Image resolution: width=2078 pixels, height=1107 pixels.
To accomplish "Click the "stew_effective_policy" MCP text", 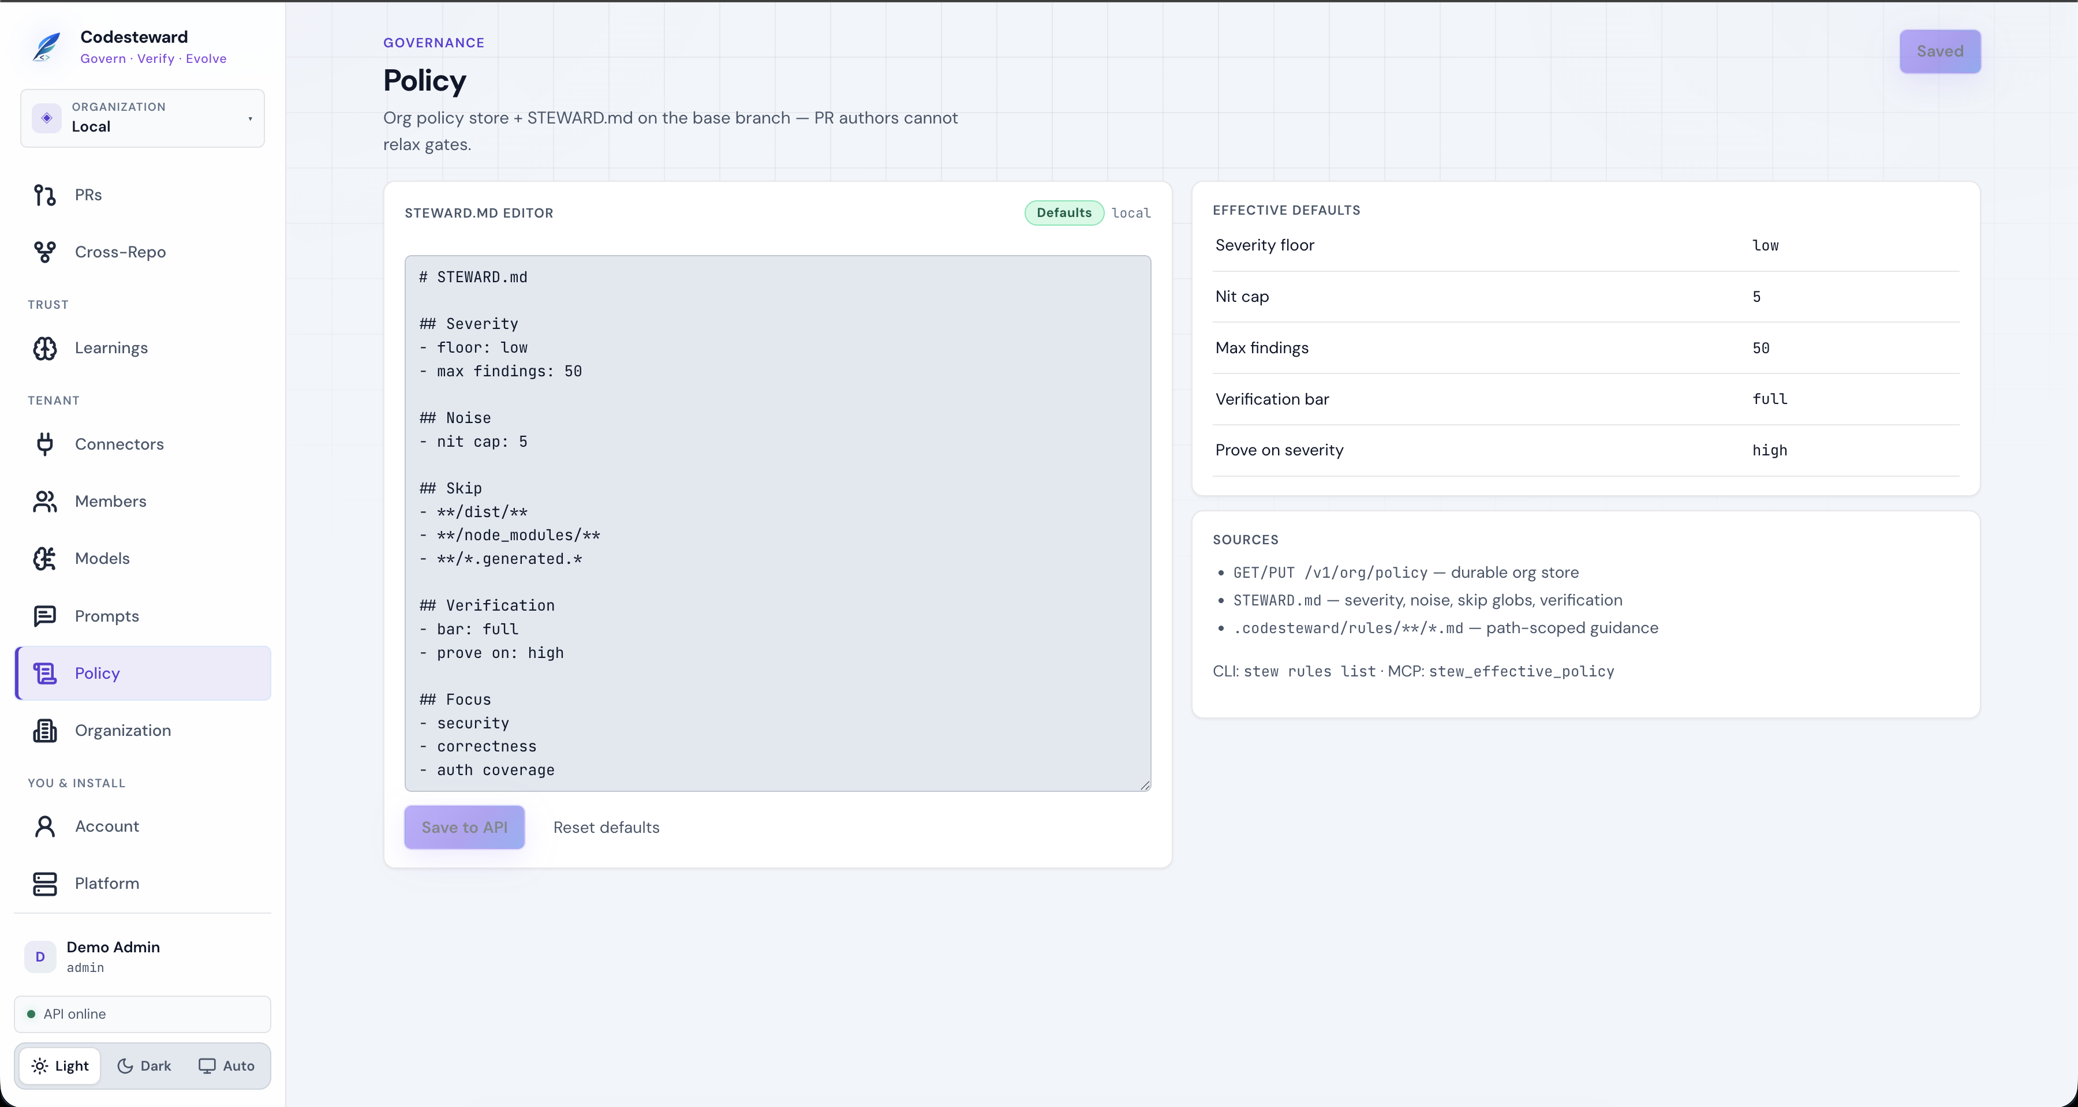I will click(x=1522, y=671).
